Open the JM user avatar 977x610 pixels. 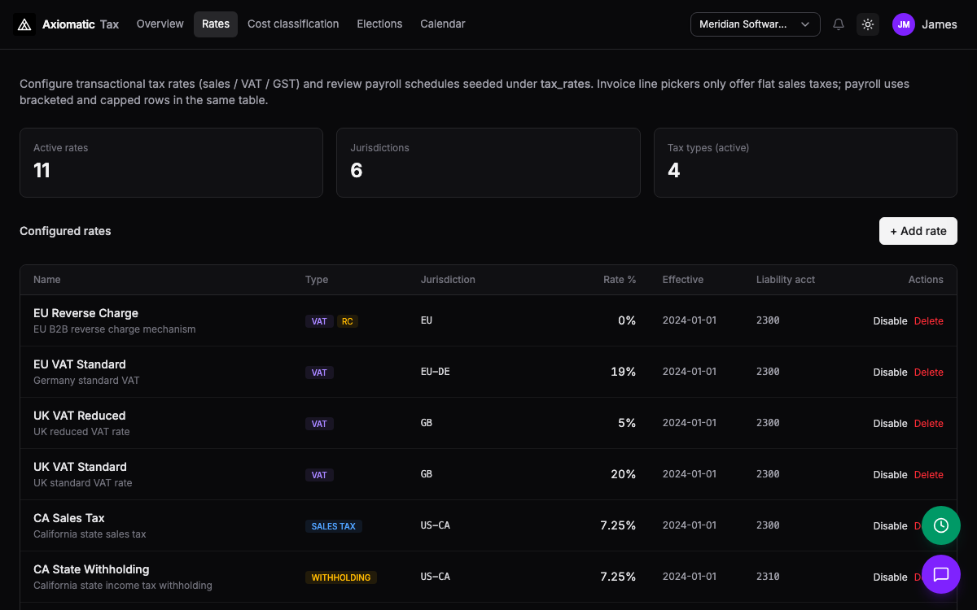pos(904,24)
